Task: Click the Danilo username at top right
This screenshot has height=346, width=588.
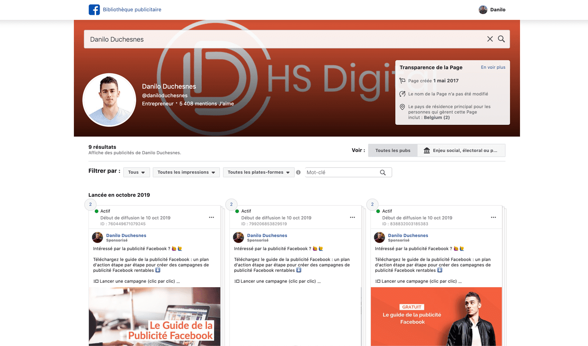Action: (498, 9)
